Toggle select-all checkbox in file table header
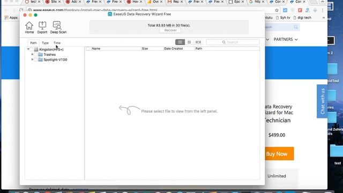The height and width of the screenshot is (193, 343). (x=88, y=49)
